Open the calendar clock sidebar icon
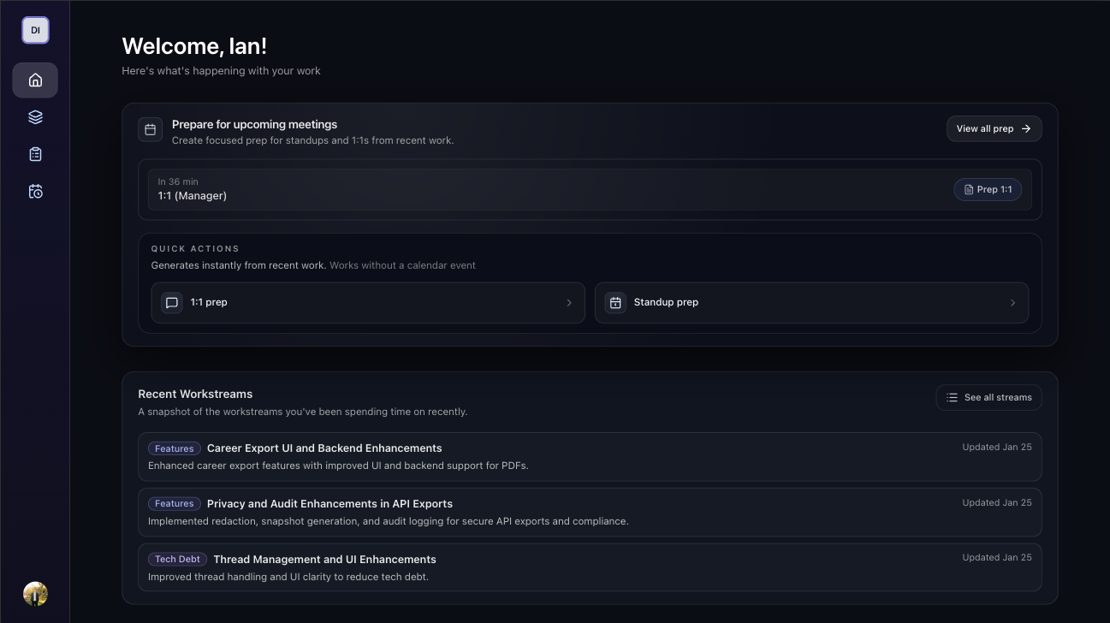 point(35,192)
